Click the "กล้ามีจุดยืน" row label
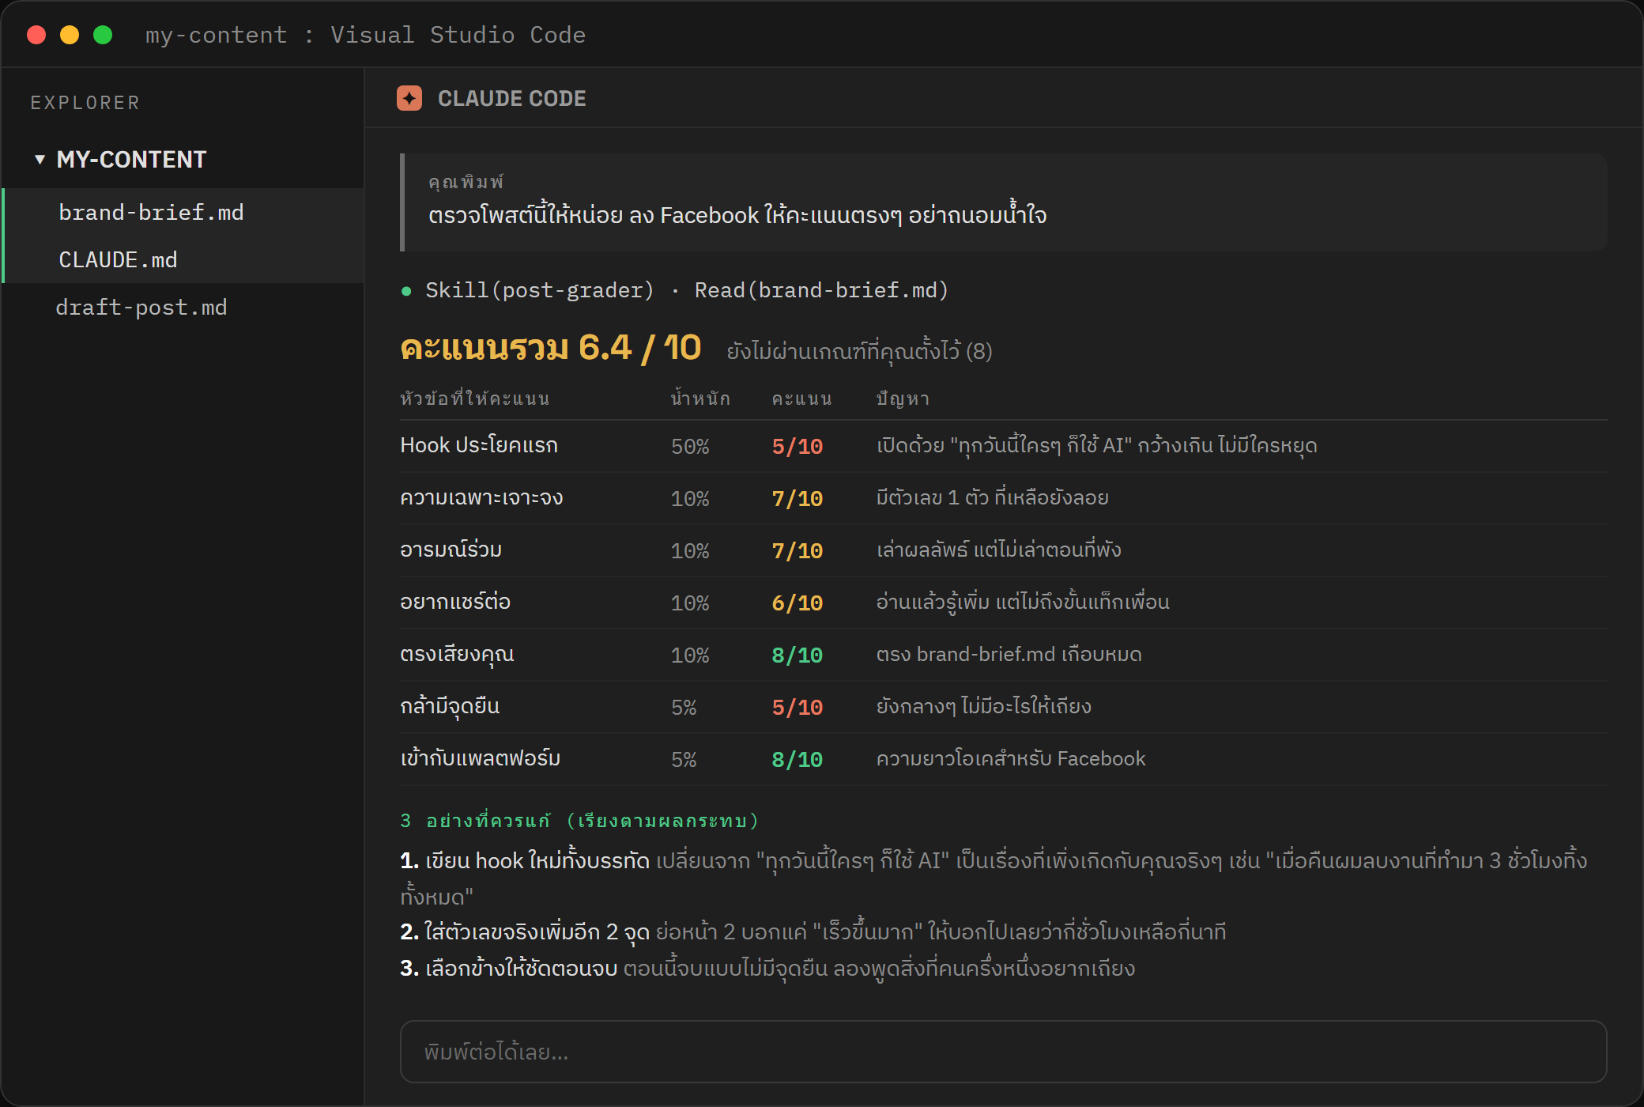Viewport: 1644px width, 1107px height. click(450, 706)
